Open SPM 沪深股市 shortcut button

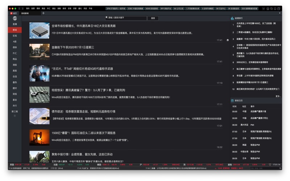click(116, 8)
